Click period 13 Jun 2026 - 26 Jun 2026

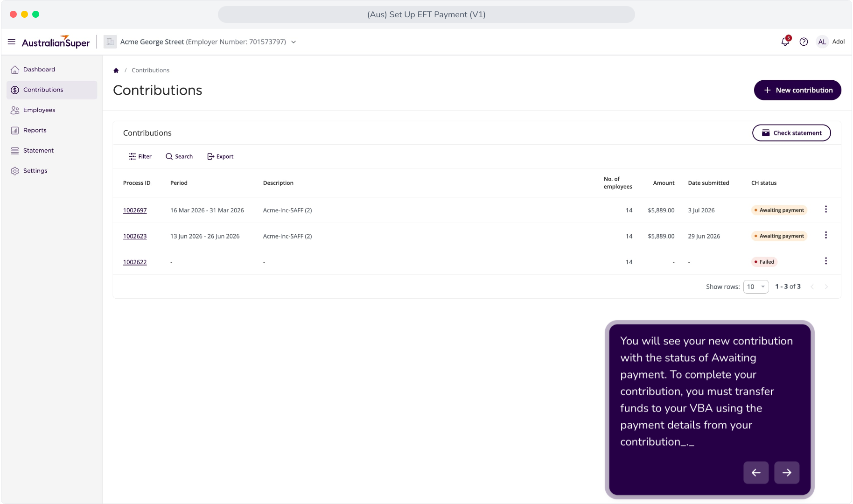[205, 237]
